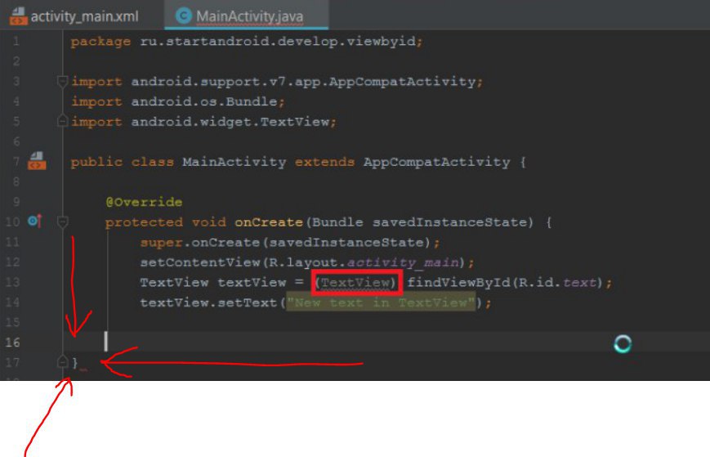Click the fold end marker at line 17
The height and width of the screenshot is (457, 710).
coord(62,361)
